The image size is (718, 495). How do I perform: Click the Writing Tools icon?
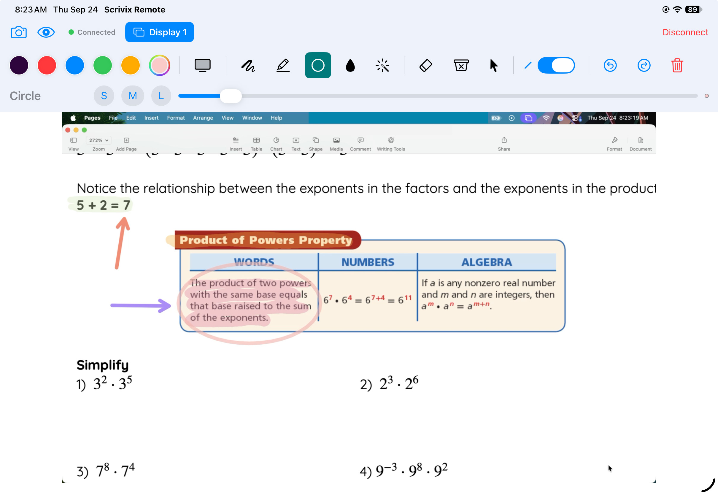(391, 144)
